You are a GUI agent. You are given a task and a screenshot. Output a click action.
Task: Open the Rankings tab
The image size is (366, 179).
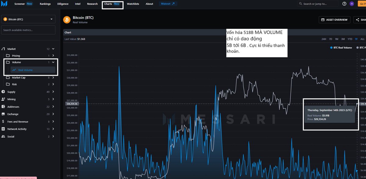(45, 4)
